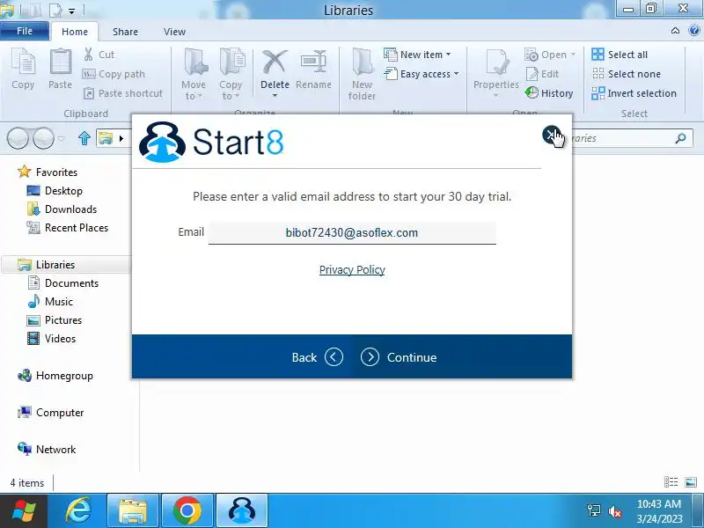Click Copy path in the ribbon
The height and width of the screenshot is (528, 704).
click(x=114, y=74)
